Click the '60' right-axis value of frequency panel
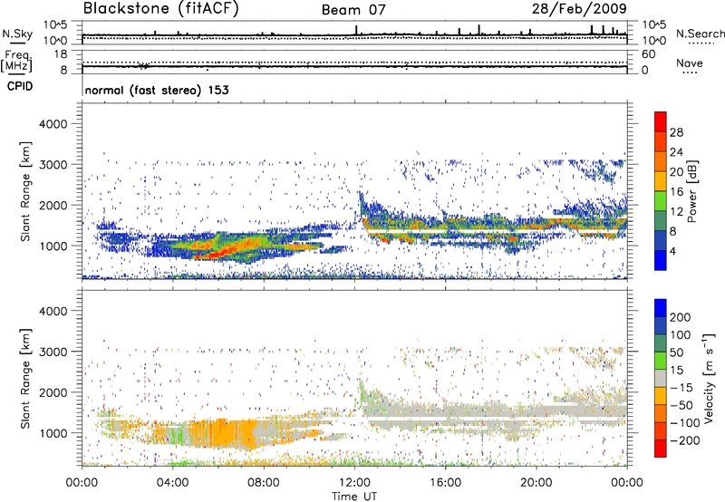The image size is (725, 502). pyautogui.click(x=648, y=54)
